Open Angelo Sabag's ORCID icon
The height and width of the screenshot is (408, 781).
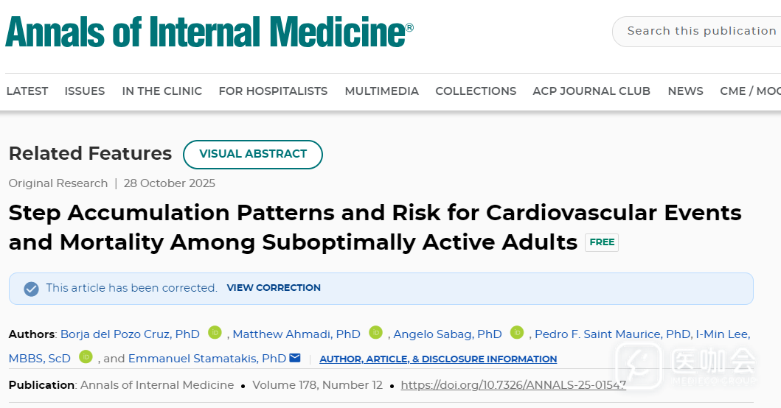pos(517,333)
